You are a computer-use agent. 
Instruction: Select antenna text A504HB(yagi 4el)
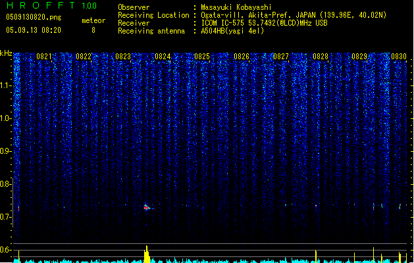pos(232,31)
